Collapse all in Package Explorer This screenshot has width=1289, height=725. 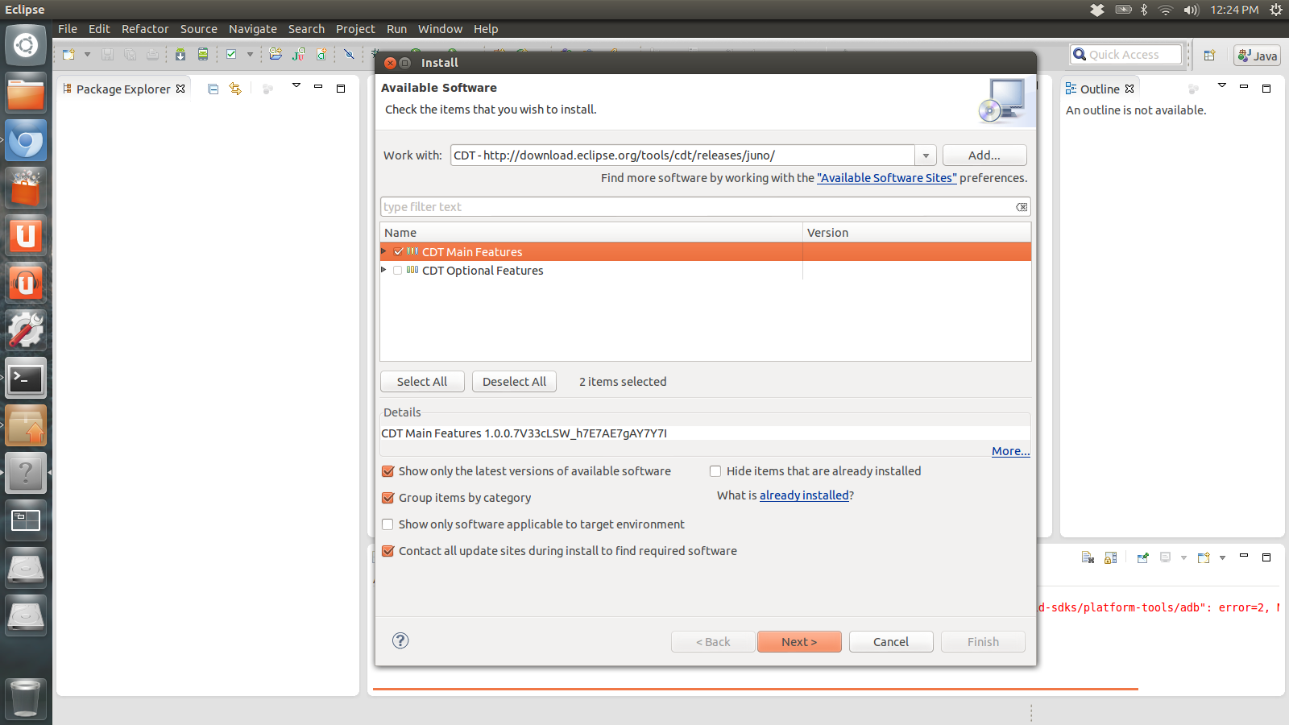pos(213,89)
